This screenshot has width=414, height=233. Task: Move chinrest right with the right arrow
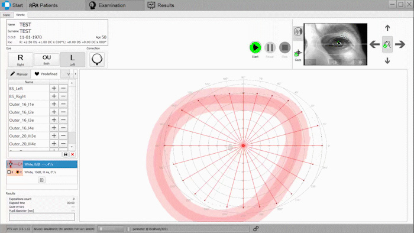(400, 44)
